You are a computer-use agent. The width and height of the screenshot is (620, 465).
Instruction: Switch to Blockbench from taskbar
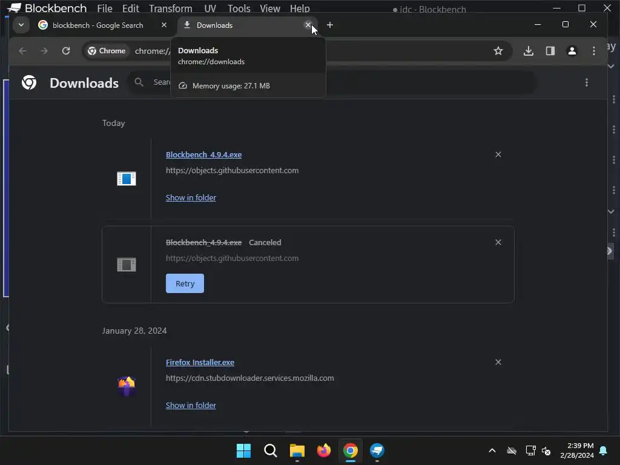coord(377,450)
